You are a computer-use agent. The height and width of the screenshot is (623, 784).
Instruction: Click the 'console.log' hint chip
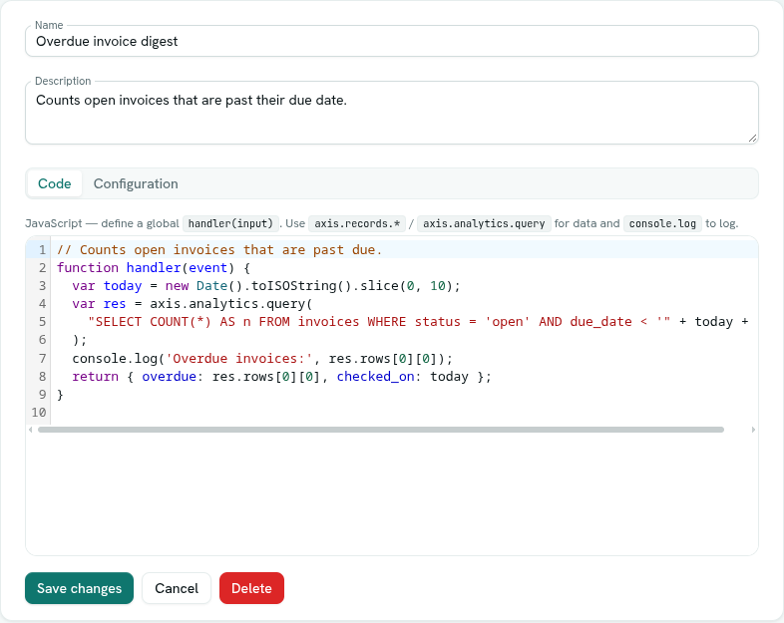[662, 223]
